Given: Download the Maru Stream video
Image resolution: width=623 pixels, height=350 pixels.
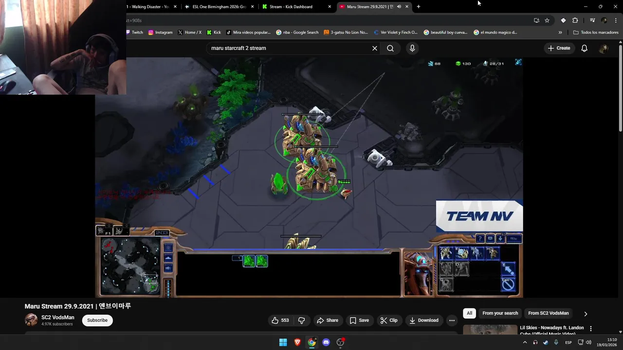Looking at the screenshot, I should point(424,320).
